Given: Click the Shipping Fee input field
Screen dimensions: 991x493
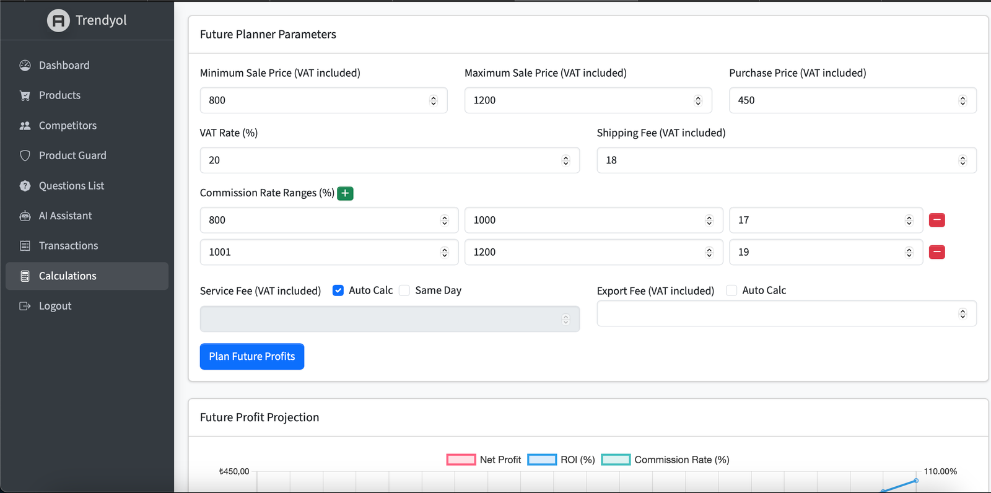Looking at the screenshot, I should coord(774,160).
